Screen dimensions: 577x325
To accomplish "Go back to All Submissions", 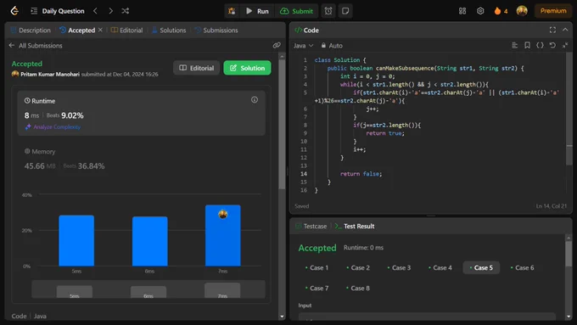I will click(36, 46).
